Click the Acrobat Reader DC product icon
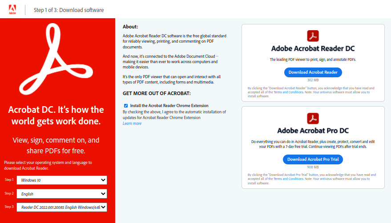Screen dimensions: 391x223 point(313,36)
